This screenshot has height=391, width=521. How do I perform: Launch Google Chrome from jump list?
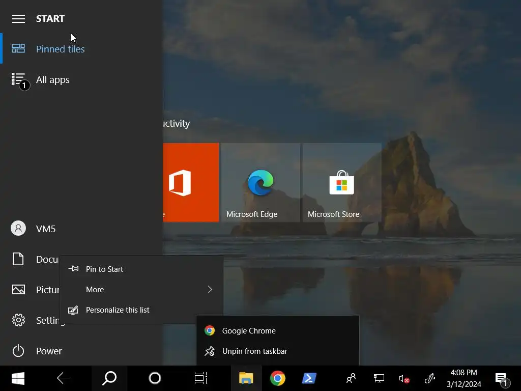(x=277, y=331)
